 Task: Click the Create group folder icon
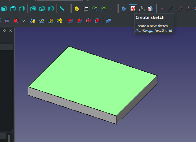point(86,9)
